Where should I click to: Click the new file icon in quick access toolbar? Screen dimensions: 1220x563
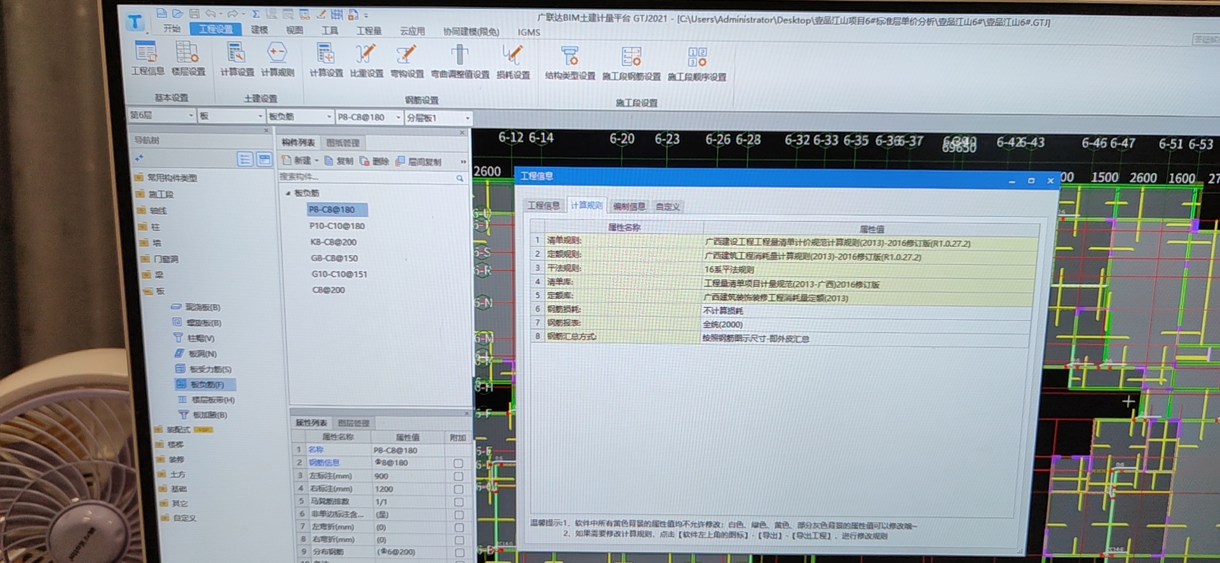(x=161, y=13)
